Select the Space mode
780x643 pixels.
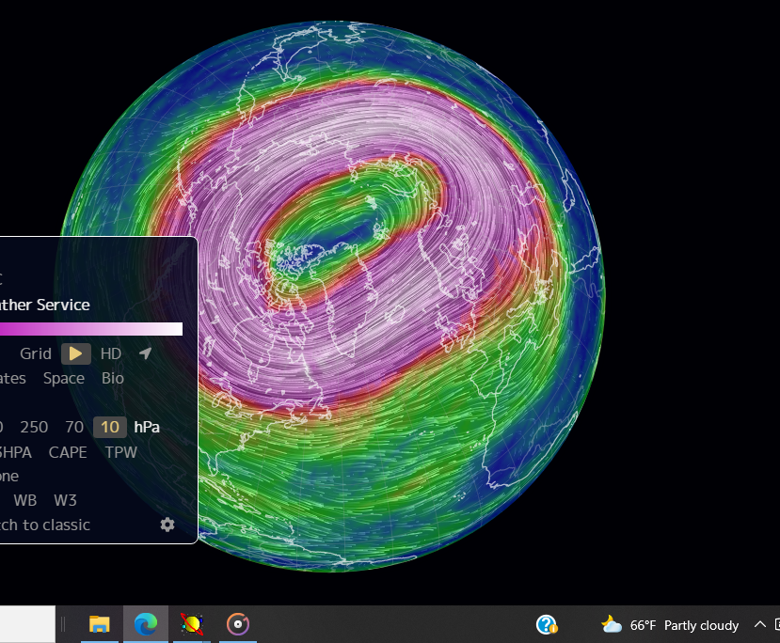click(x=64, y=378)
